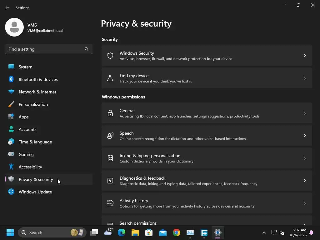Click the Windows Update sync icon
This screenshot has width=320, height=240.
click(x=11, y=192)
